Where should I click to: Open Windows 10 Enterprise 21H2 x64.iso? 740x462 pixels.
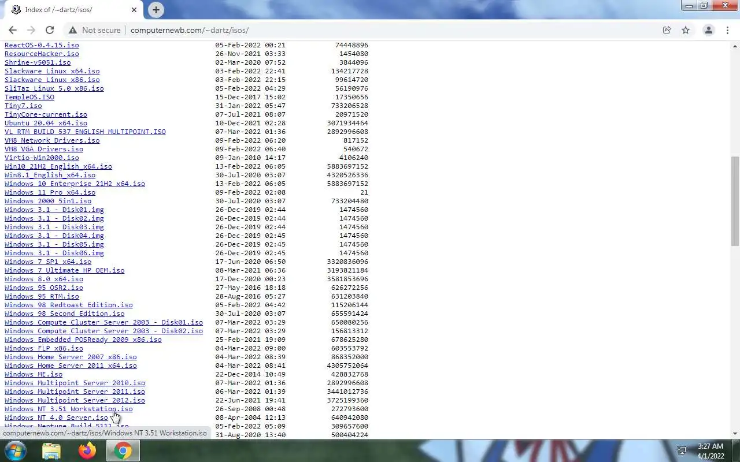click(75, 184)
